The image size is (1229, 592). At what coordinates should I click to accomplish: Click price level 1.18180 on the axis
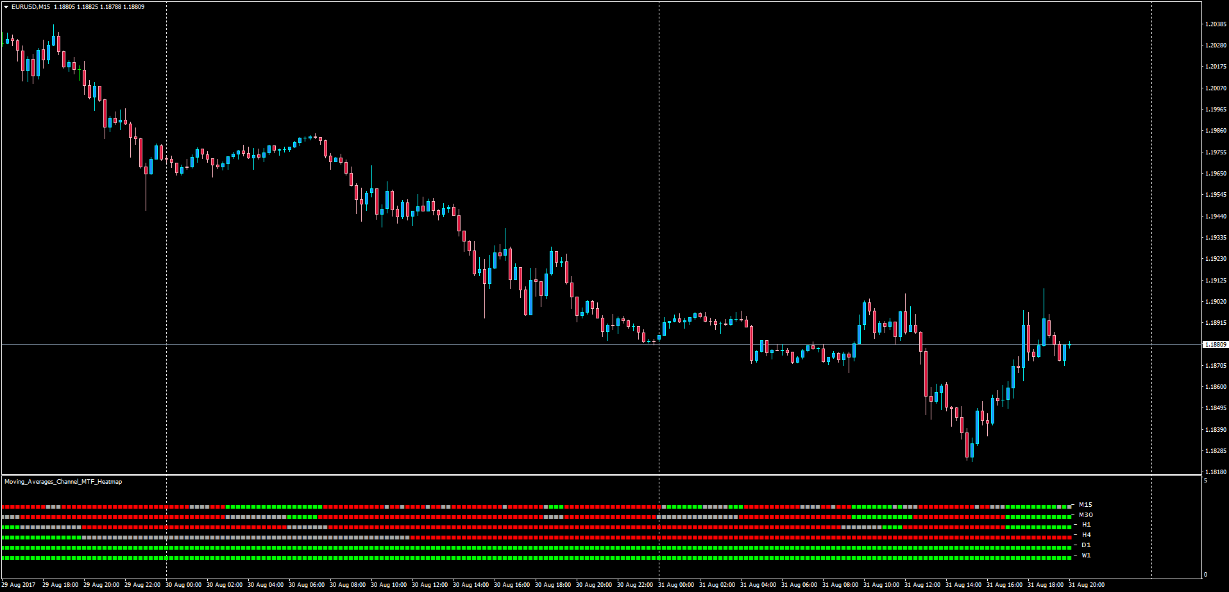click(x=1216, y=472)
